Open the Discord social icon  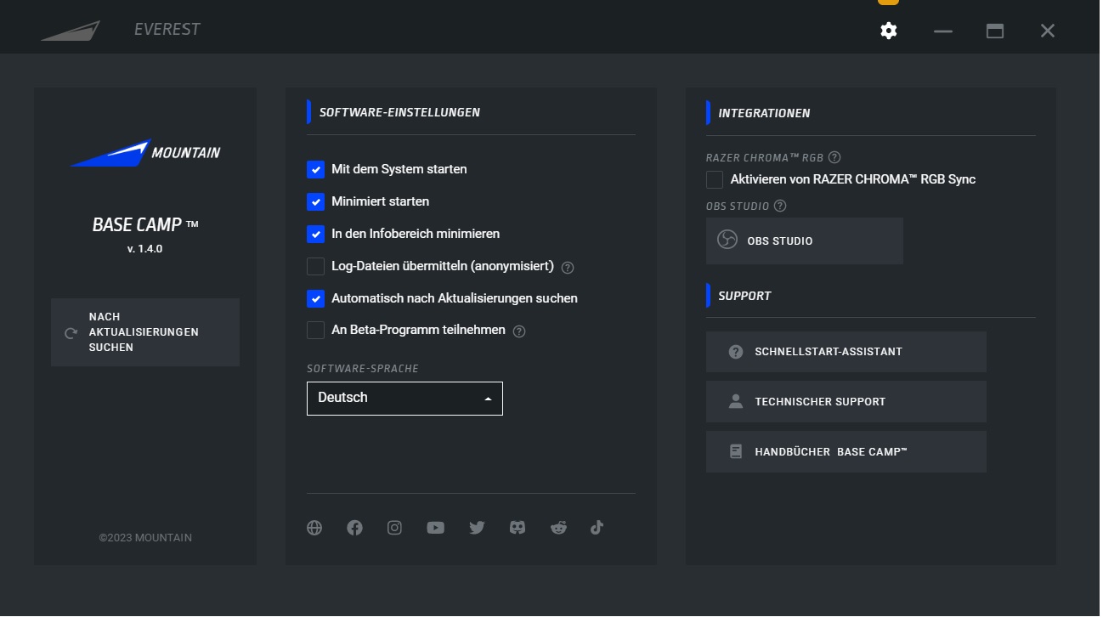pos(518,528)
